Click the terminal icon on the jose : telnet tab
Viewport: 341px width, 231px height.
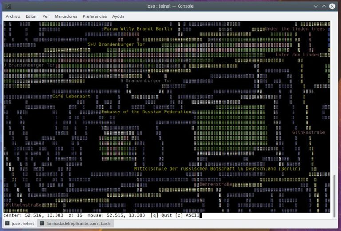coord(7,224)
